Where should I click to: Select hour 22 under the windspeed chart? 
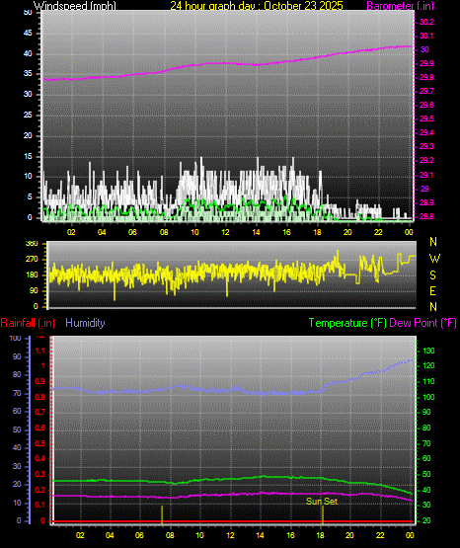click(x=378, y=232)
